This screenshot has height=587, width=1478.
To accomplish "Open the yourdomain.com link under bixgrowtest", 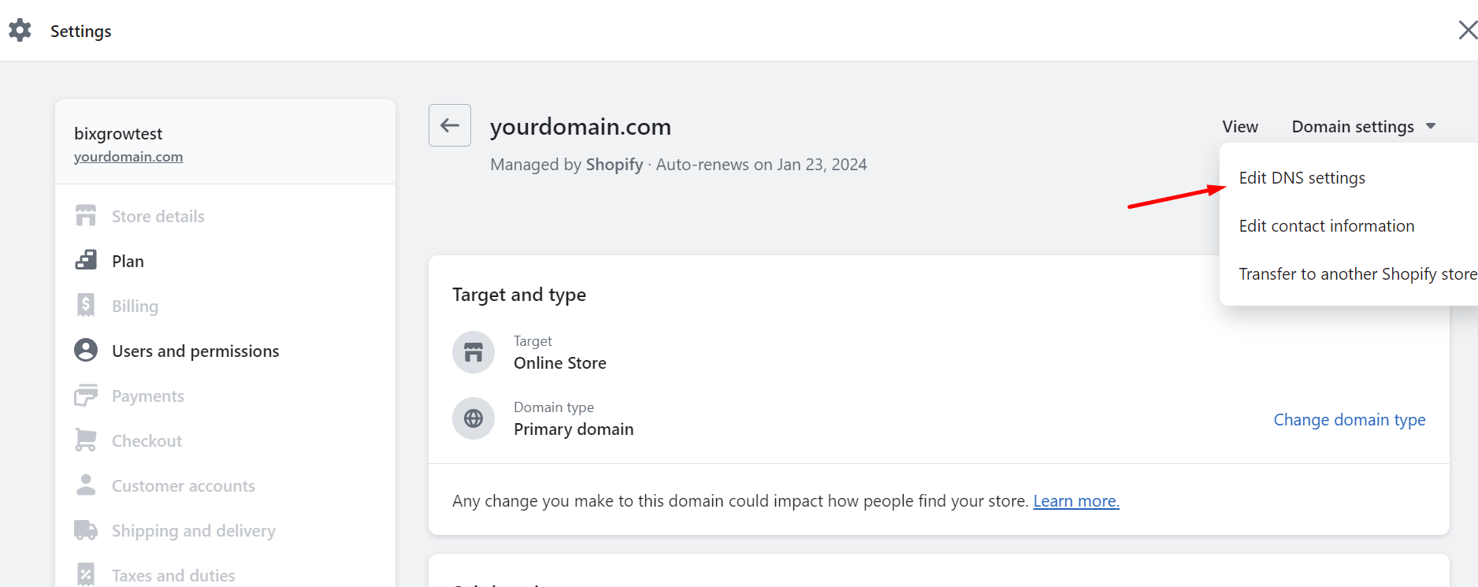I will point(128,157).
